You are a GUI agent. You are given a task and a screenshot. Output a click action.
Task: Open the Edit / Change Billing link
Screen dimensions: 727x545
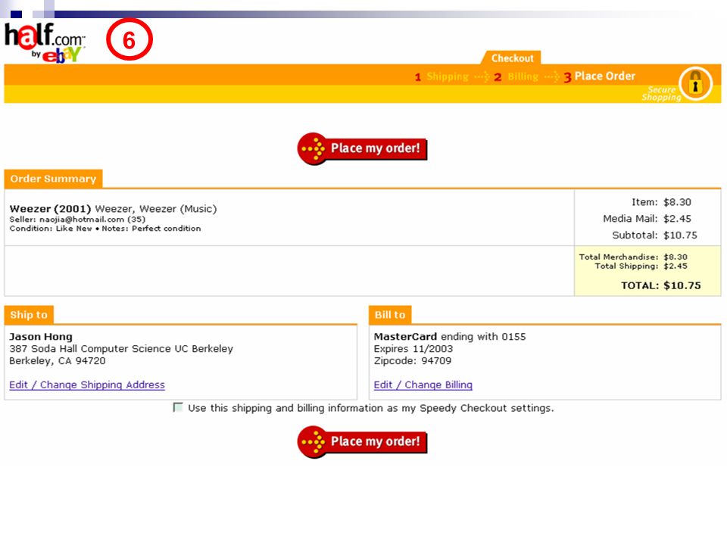(x=423, y=385)
